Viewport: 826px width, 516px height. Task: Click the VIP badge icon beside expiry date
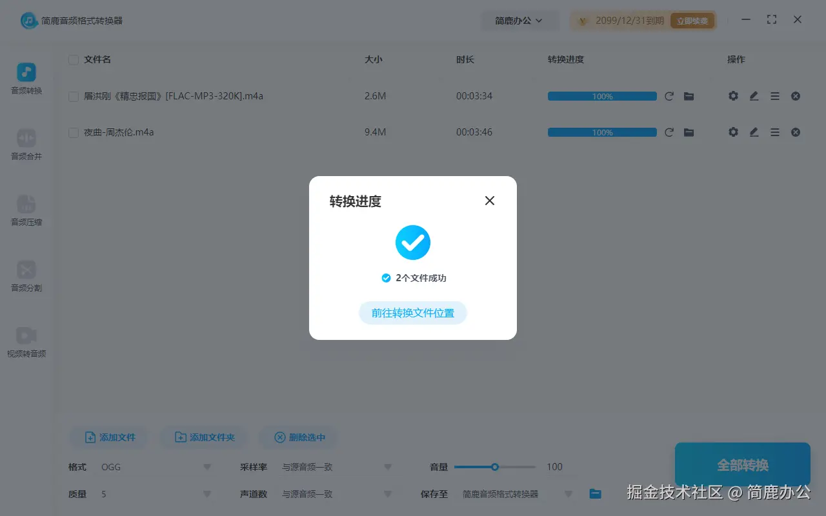pos(583,21)
